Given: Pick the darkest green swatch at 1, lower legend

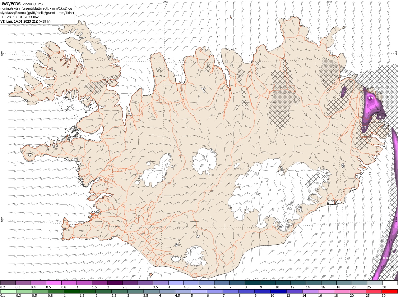Looking at the screenshot, I should pyautogui.click(x=72, y=291).
